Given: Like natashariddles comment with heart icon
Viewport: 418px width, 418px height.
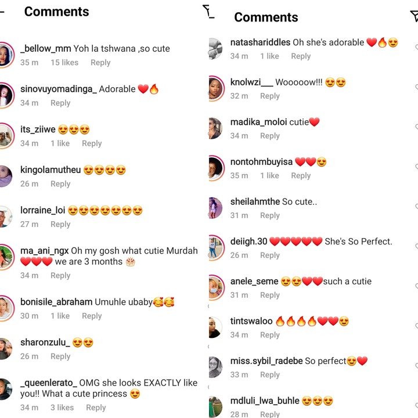Looking at the screenshot, I should pos(416,48).
